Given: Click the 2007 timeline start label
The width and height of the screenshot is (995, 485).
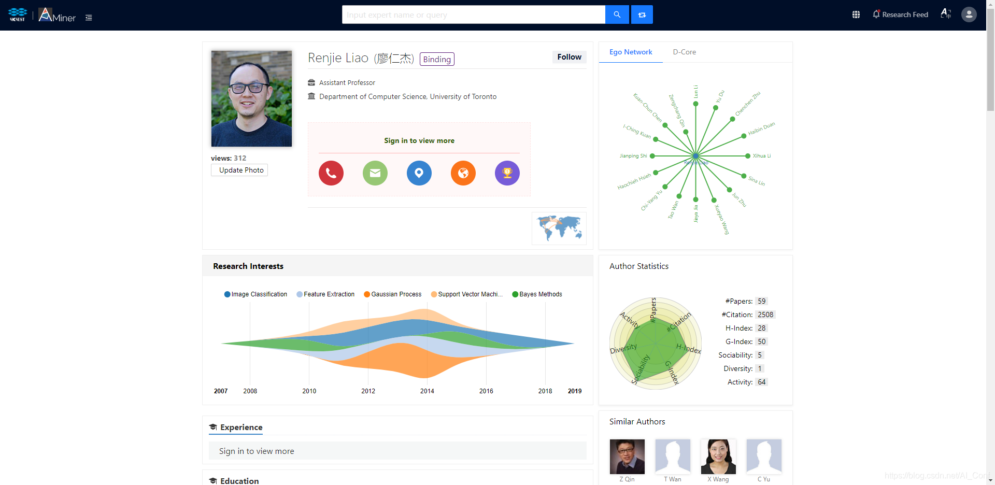Looking at the screenshot, I should pyautogui.click(x=221, y=391).
